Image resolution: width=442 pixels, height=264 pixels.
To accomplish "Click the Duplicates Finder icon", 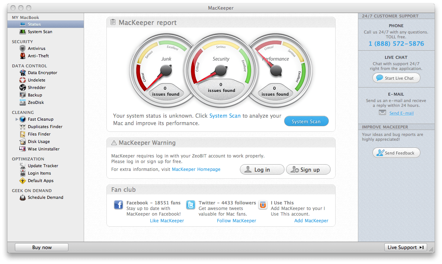I will 23,127.
